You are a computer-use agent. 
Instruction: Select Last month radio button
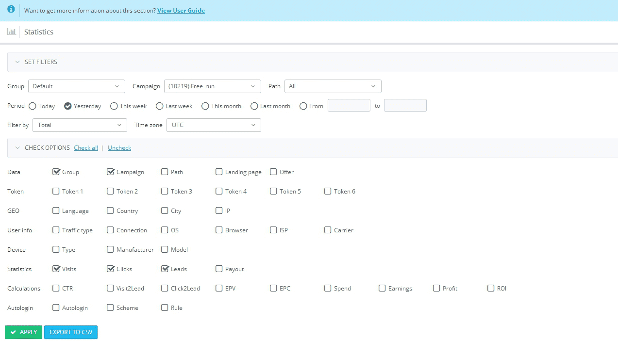(254, 106)
